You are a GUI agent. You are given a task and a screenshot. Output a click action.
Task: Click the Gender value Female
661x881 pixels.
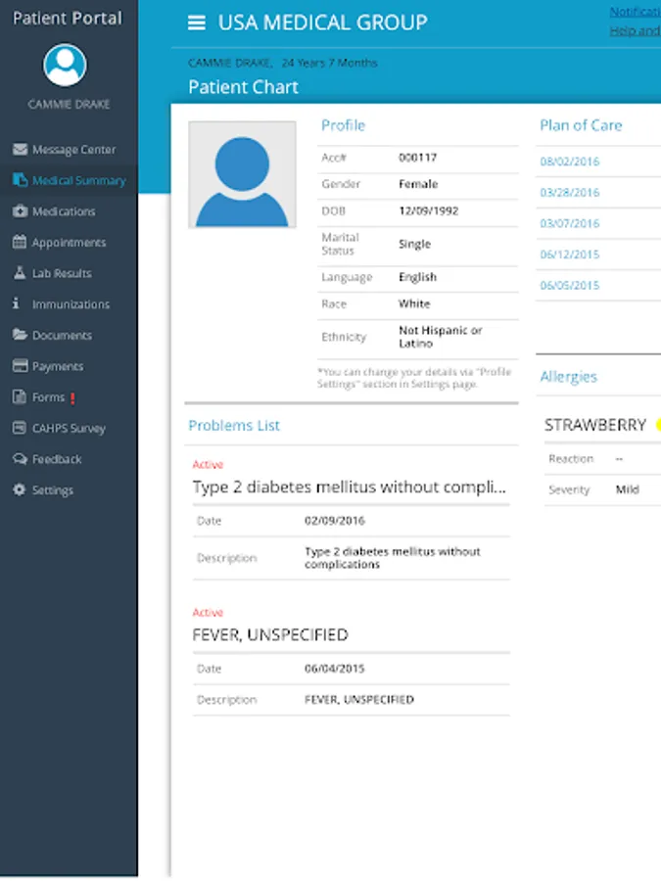(x=418, y=184)
